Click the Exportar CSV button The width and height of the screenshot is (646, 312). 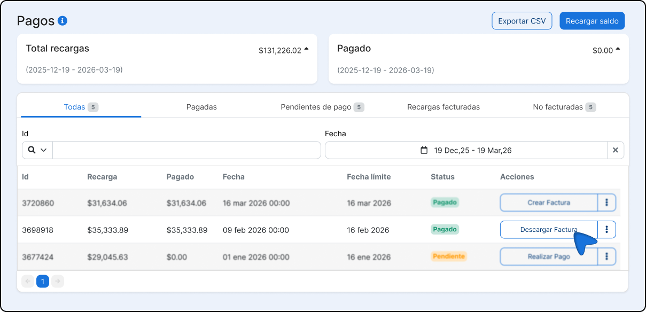(x=522, y=21)
